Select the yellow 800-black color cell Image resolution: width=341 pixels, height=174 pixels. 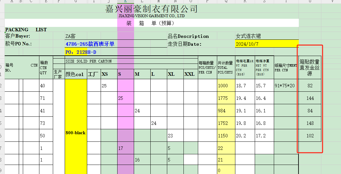click(76, 133)
